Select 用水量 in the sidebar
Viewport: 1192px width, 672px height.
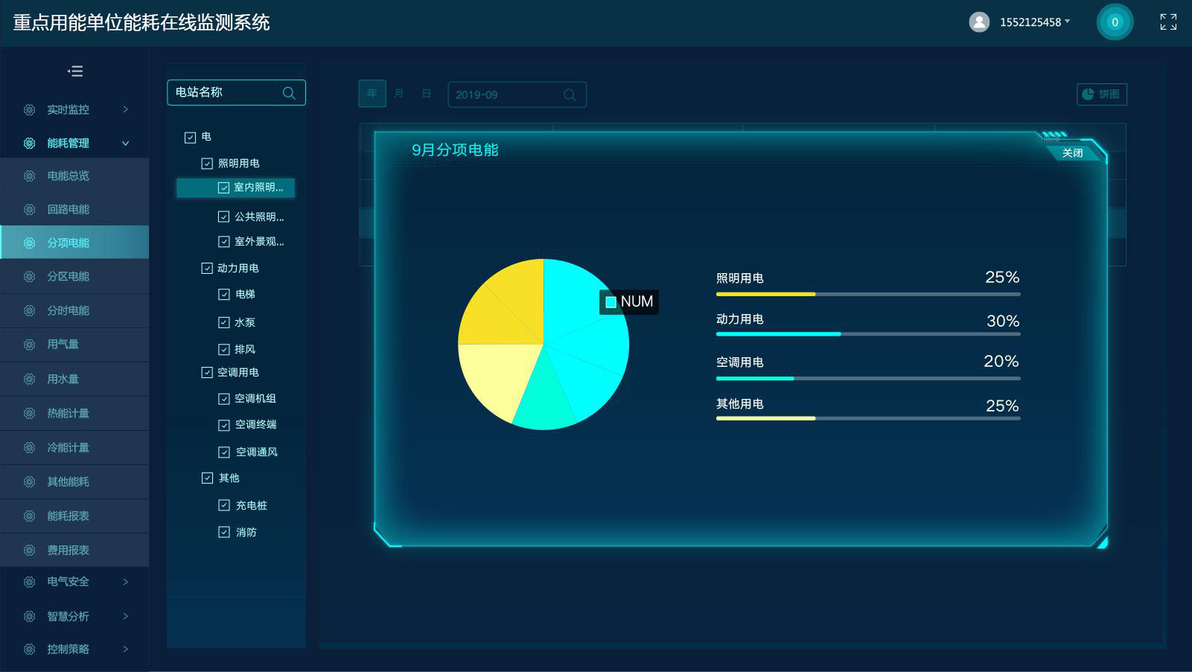click(x=63, y=380)
